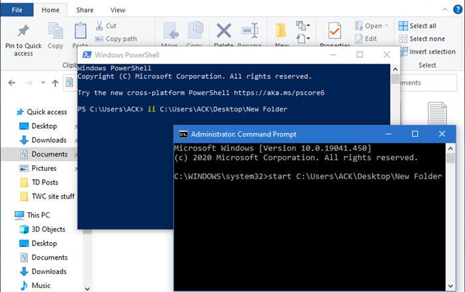The image size is (465, 292).
Task: Click Command Prompt scrollbar up arrow
Action: click(x=450, y=149)
